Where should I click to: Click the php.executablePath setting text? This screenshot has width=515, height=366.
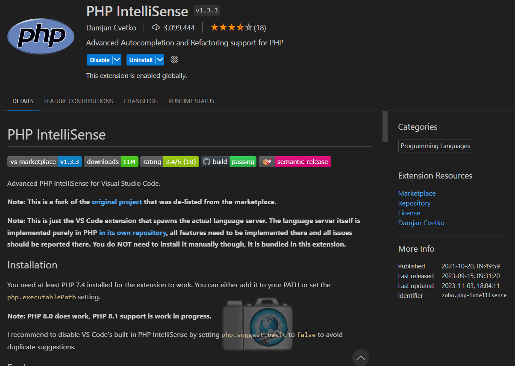[41, 297]
